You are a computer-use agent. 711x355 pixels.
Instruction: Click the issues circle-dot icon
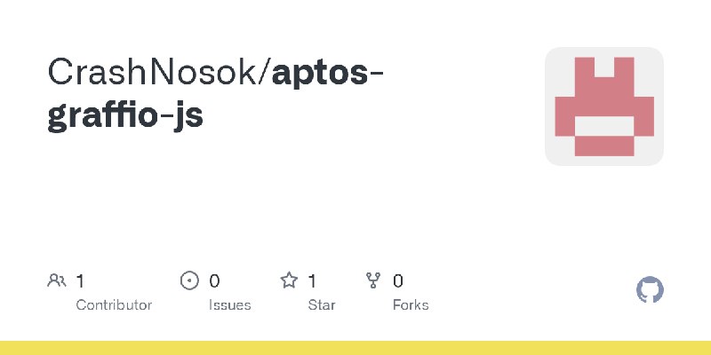[189, 280]
